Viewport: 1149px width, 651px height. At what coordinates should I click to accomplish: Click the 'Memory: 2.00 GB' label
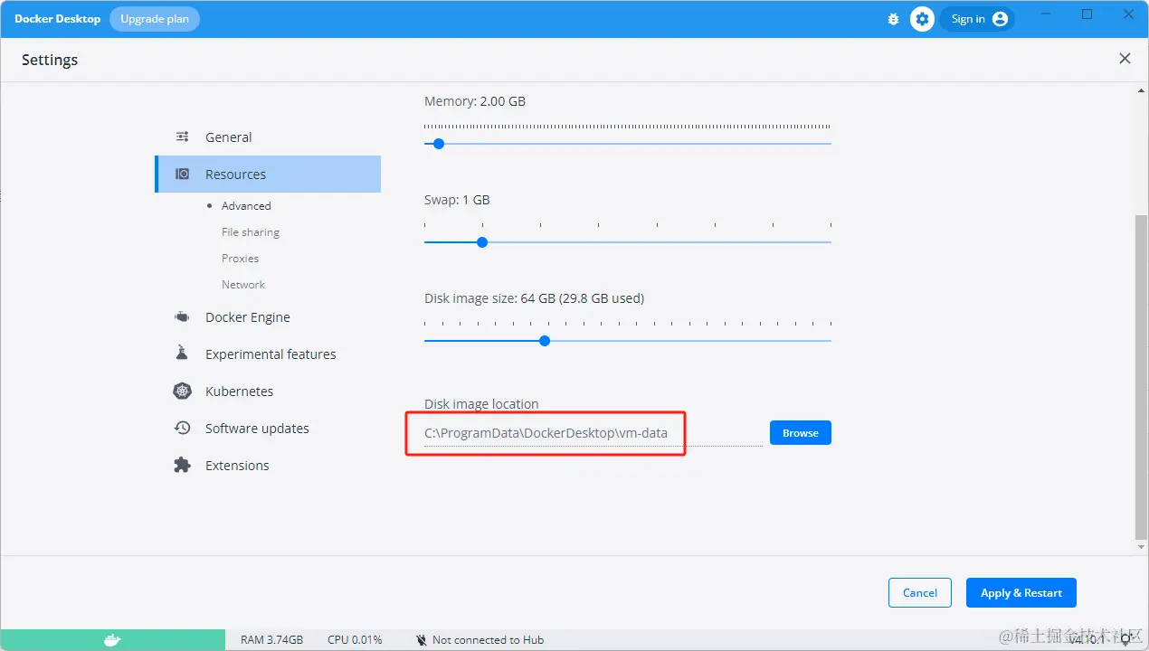(475, 101)
